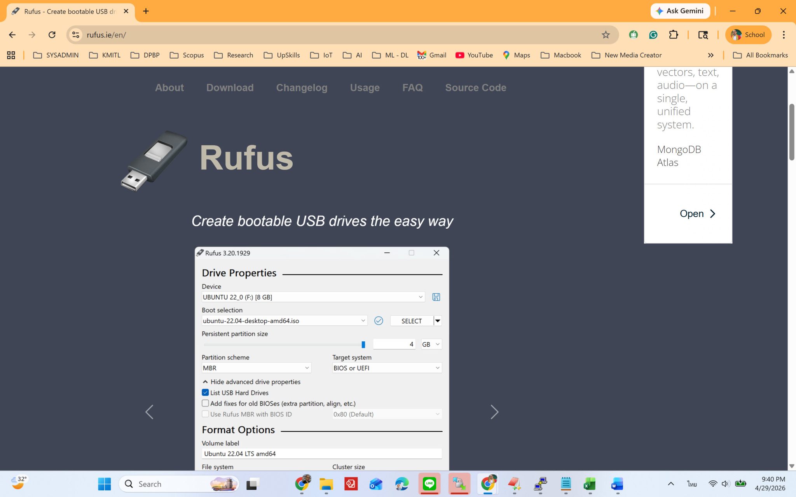Viewport: 796px width, 497px height.
Task: Open the Source Code nav item
Action: point(475,88)
